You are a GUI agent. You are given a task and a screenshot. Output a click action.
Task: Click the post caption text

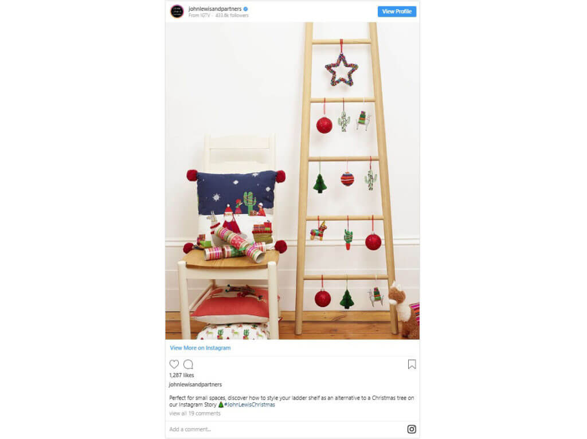292,401
